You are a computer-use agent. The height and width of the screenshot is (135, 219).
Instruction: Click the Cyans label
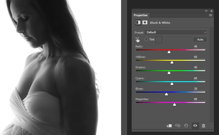click(140, 78)
